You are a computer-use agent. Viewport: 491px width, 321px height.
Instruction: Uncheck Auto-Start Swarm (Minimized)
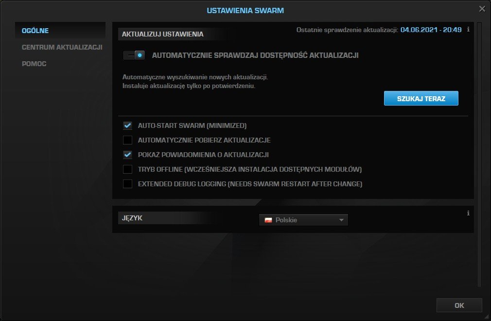click(127, 125)
